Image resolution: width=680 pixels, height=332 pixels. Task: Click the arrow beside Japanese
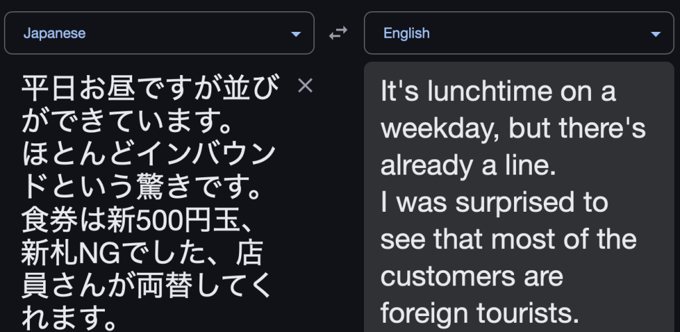click(296, 34)
